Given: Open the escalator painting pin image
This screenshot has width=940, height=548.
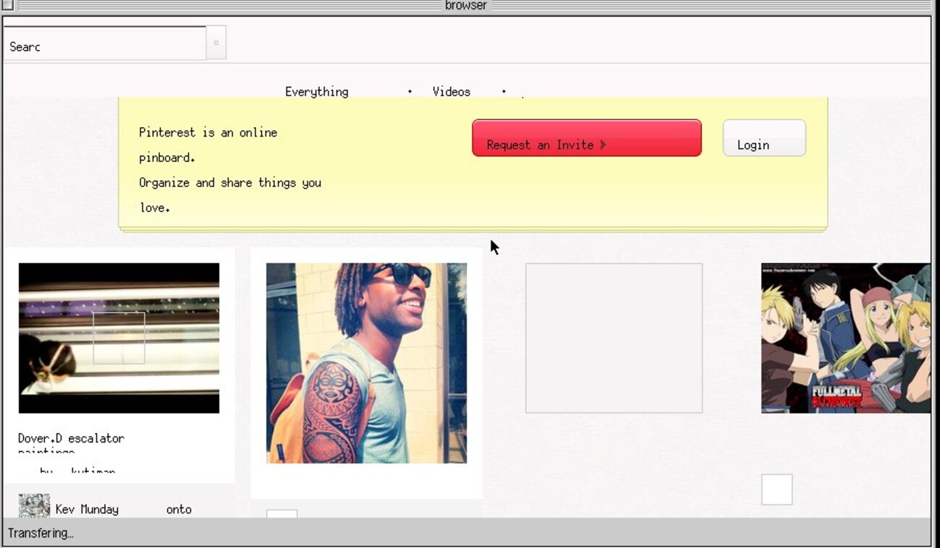Looking at the screenshot, I should (x=119, y=338).
